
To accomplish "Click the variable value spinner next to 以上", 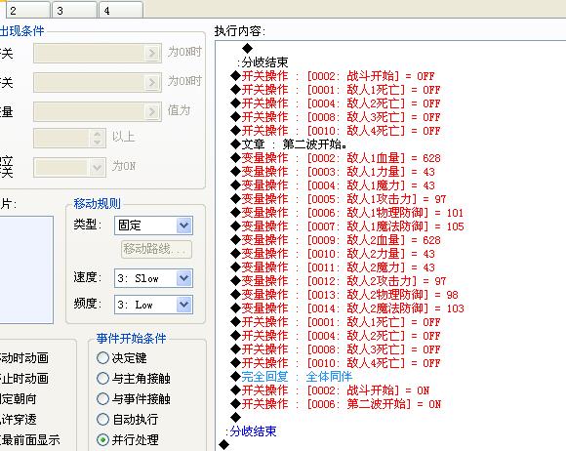I will coord(98,138).
